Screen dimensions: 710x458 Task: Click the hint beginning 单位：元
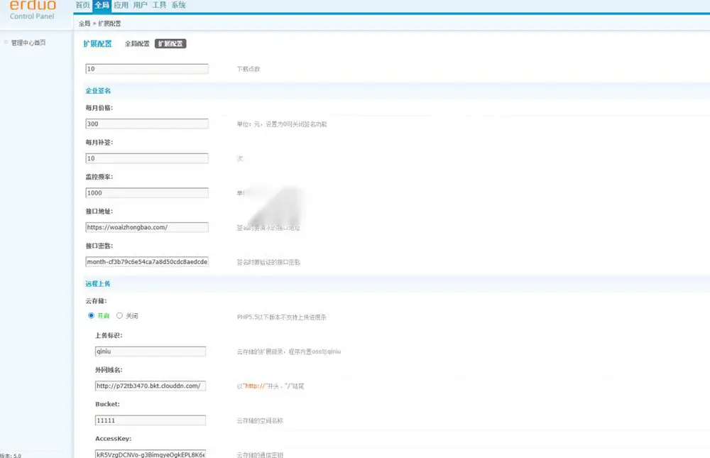[x=282, y=124]
